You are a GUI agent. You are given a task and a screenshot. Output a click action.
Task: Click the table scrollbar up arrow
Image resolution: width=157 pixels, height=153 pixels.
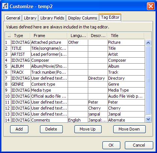click(148, 43)
